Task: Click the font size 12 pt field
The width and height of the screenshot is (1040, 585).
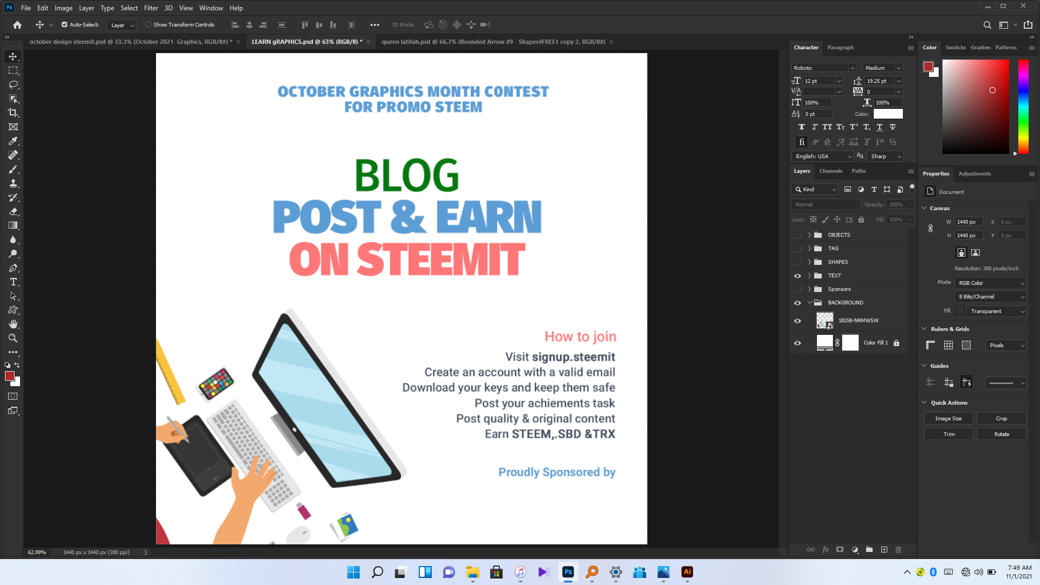Action: [818, 81]
